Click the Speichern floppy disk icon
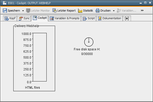153x102 pixels. pyautogui.click(x=5, y=11)
